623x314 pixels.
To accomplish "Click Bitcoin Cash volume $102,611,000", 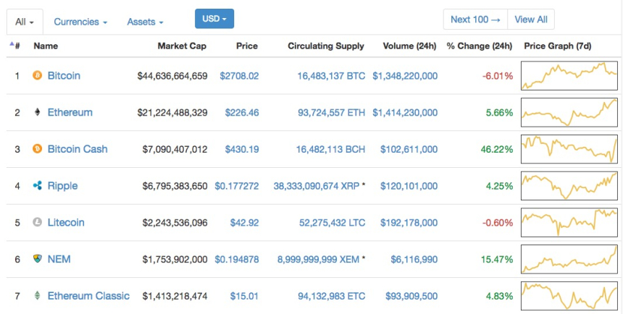I will click(409, 149).
